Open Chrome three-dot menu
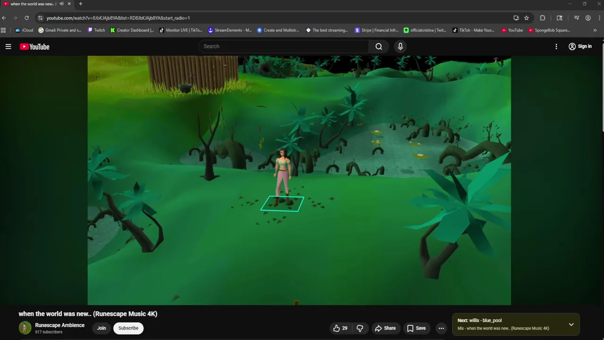Viewport: 604px width, 340px height. point(598,18)
